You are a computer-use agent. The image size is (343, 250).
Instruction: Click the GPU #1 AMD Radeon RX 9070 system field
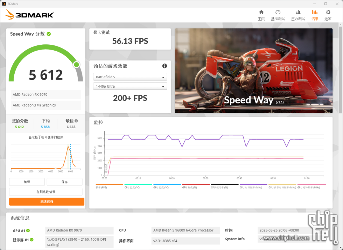coord(79,230)
